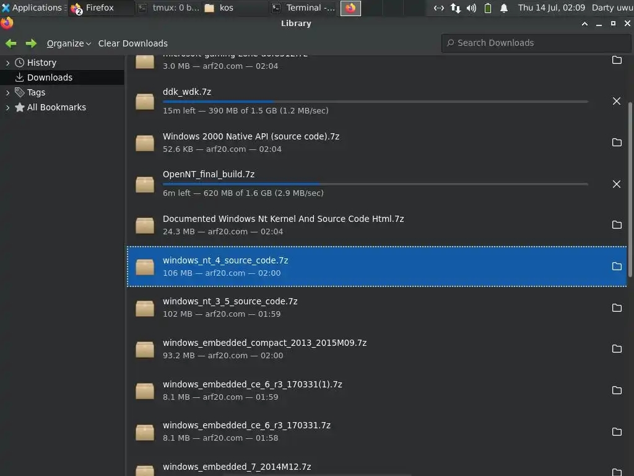Open the Darty uwu user menu
This screenshot has width=634, height=476.
(x=612, y=7)
